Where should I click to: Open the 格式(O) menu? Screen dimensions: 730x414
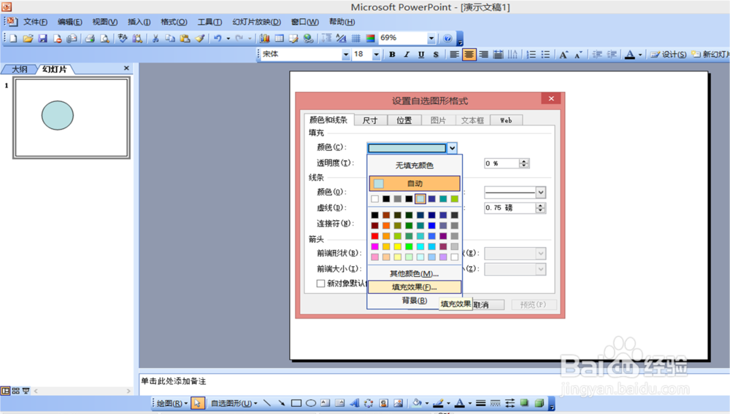click(x=174, y=22)
